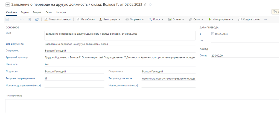Expand the Registration dropdown menu

coord(110,19)
